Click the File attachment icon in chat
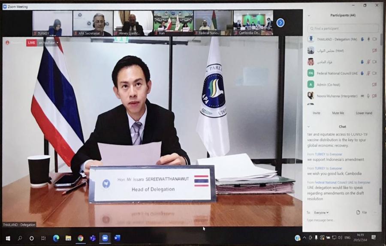386x246 pixels. (361, 212)
